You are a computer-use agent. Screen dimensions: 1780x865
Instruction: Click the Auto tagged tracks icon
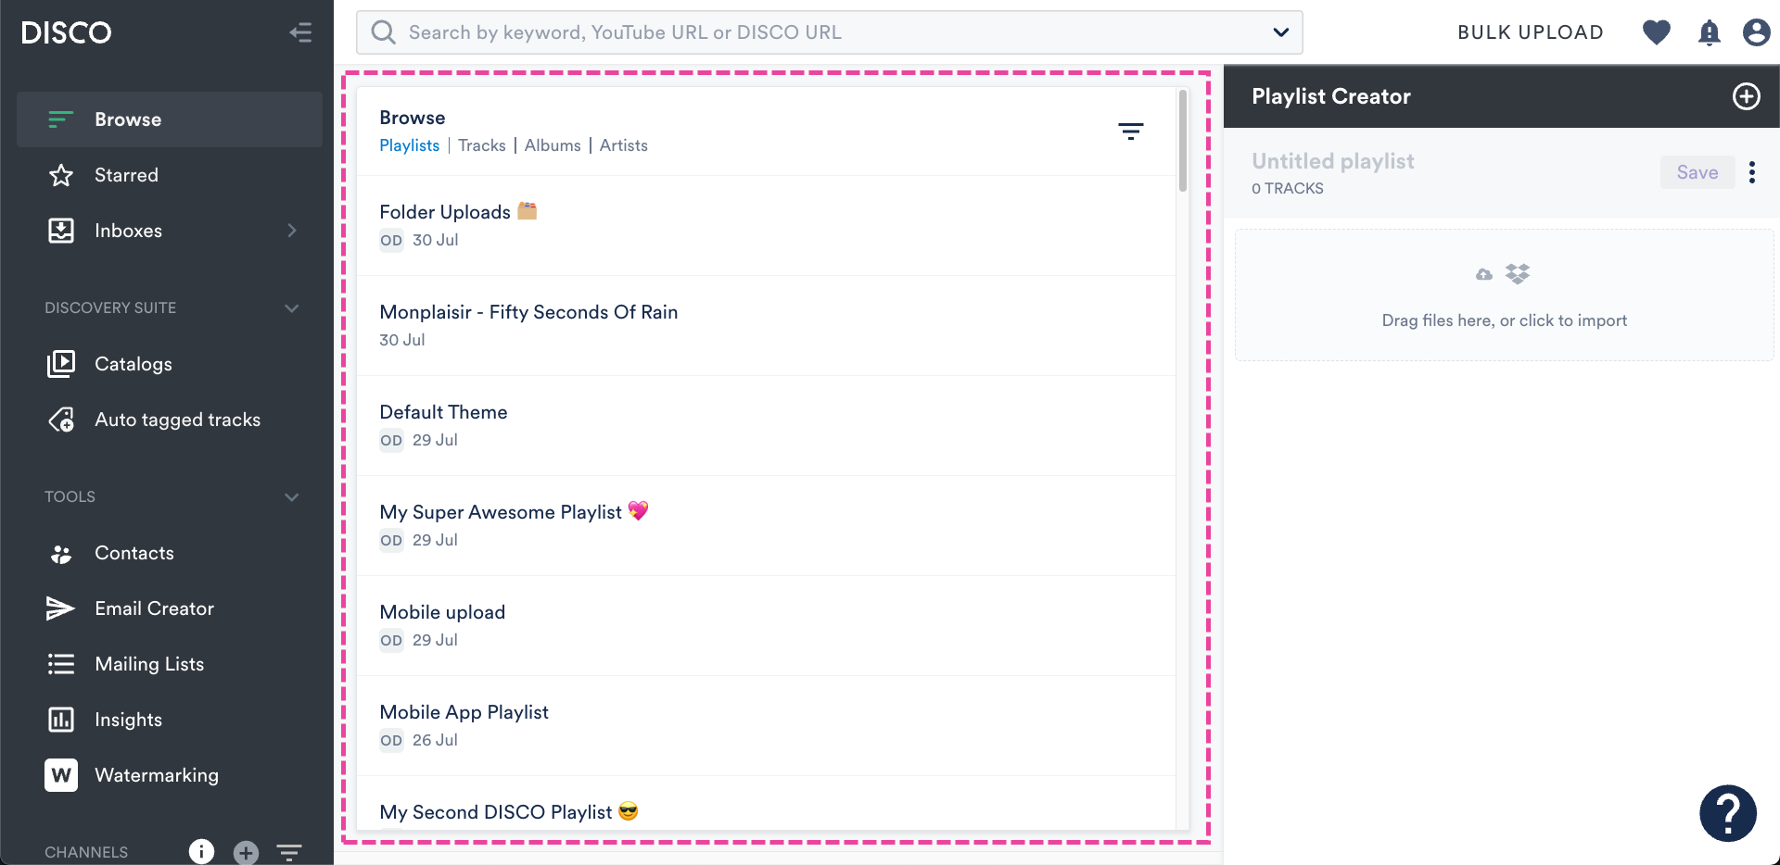[x=61, y=420]
